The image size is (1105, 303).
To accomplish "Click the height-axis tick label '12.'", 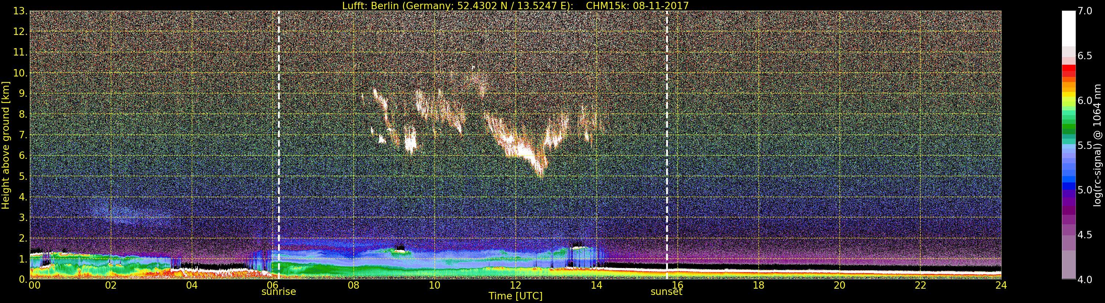I will click(x=21, y=32).
